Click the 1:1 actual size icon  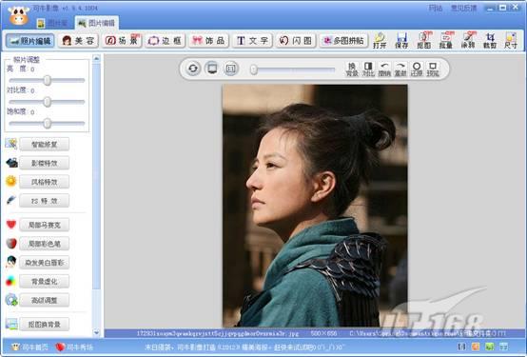231,69
